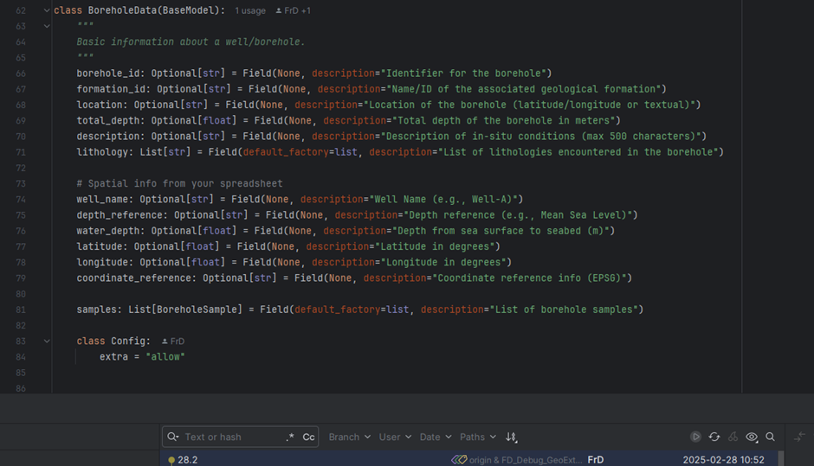Collapse the Config class fold arrow on line 83
Image resolution: width=814 pixels, height=466 pixels.
47,342
